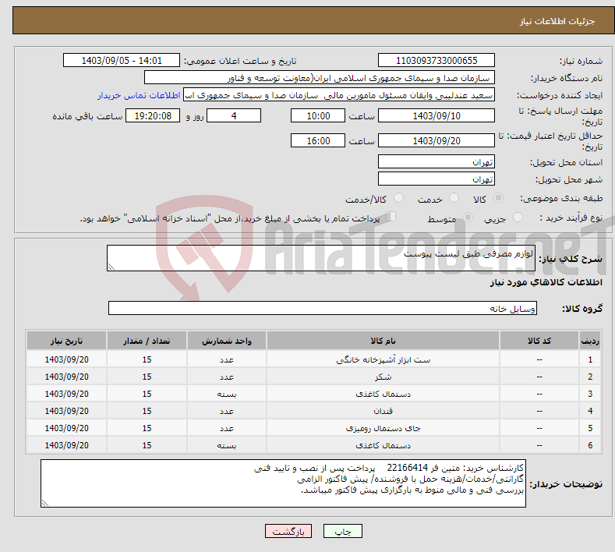Click the تاریخ نیاز column header

67,341
